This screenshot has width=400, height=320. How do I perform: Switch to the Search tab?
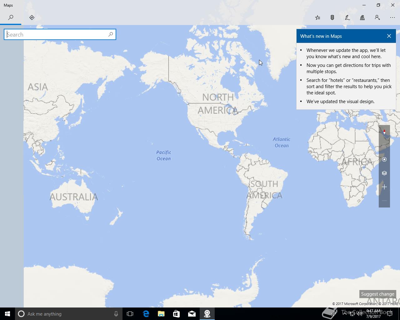click(x=11, y=17)
